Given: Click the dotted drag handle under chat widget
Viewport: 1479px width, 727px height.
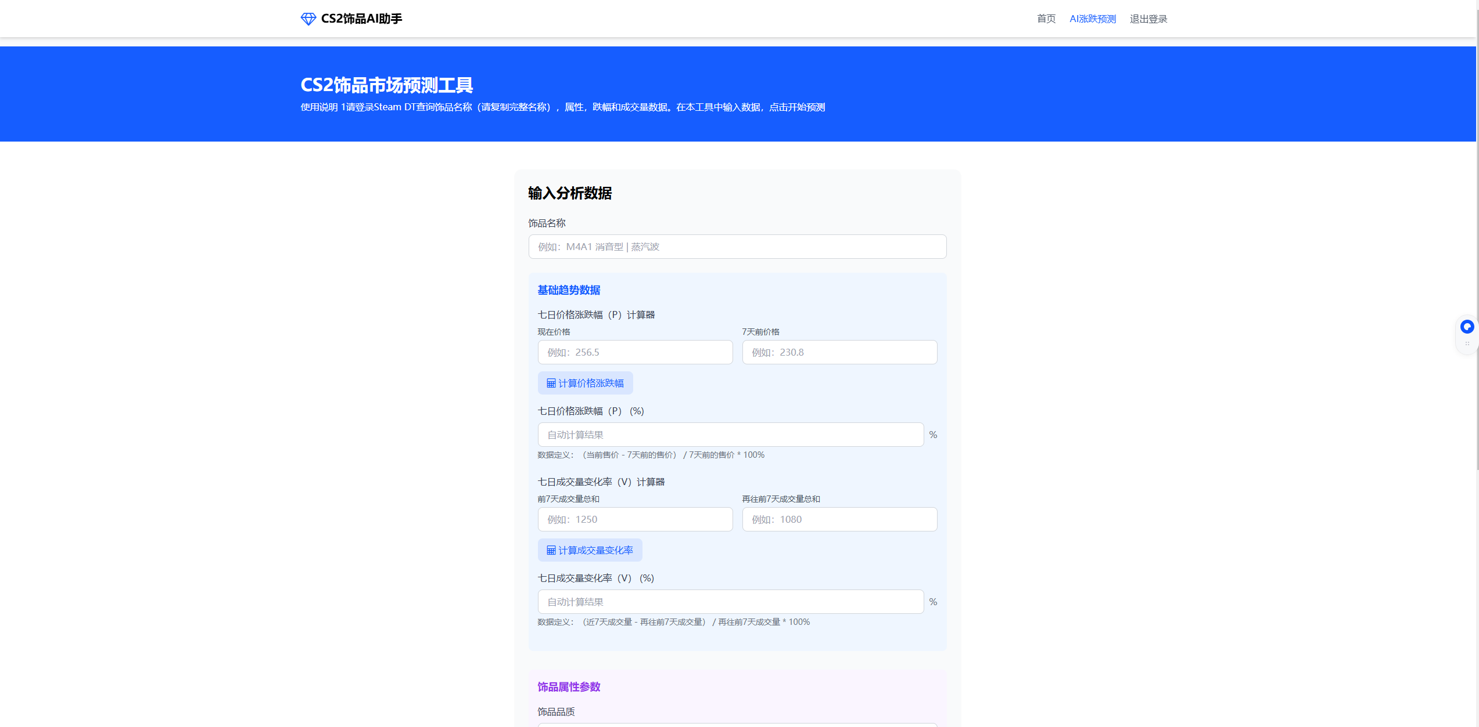Looking at the screenshot, I should pos(1467,344).
